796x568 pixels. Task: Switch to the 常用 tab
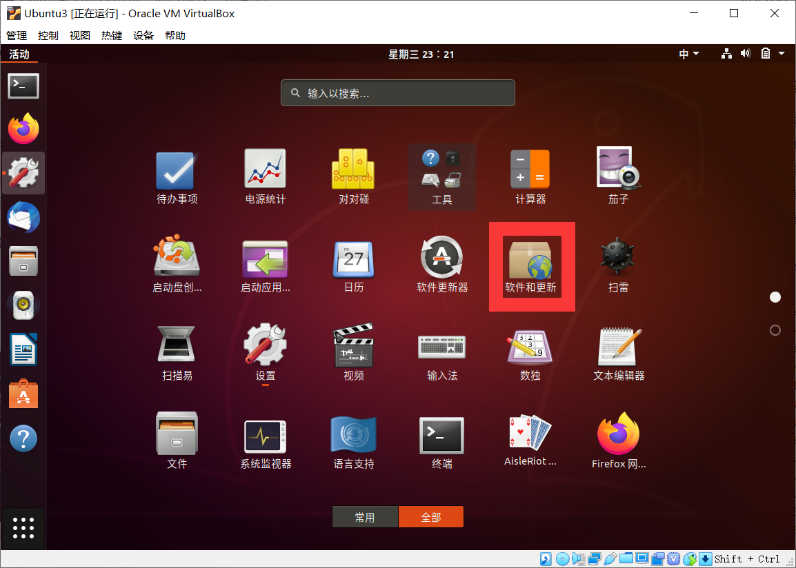[365, 516]
